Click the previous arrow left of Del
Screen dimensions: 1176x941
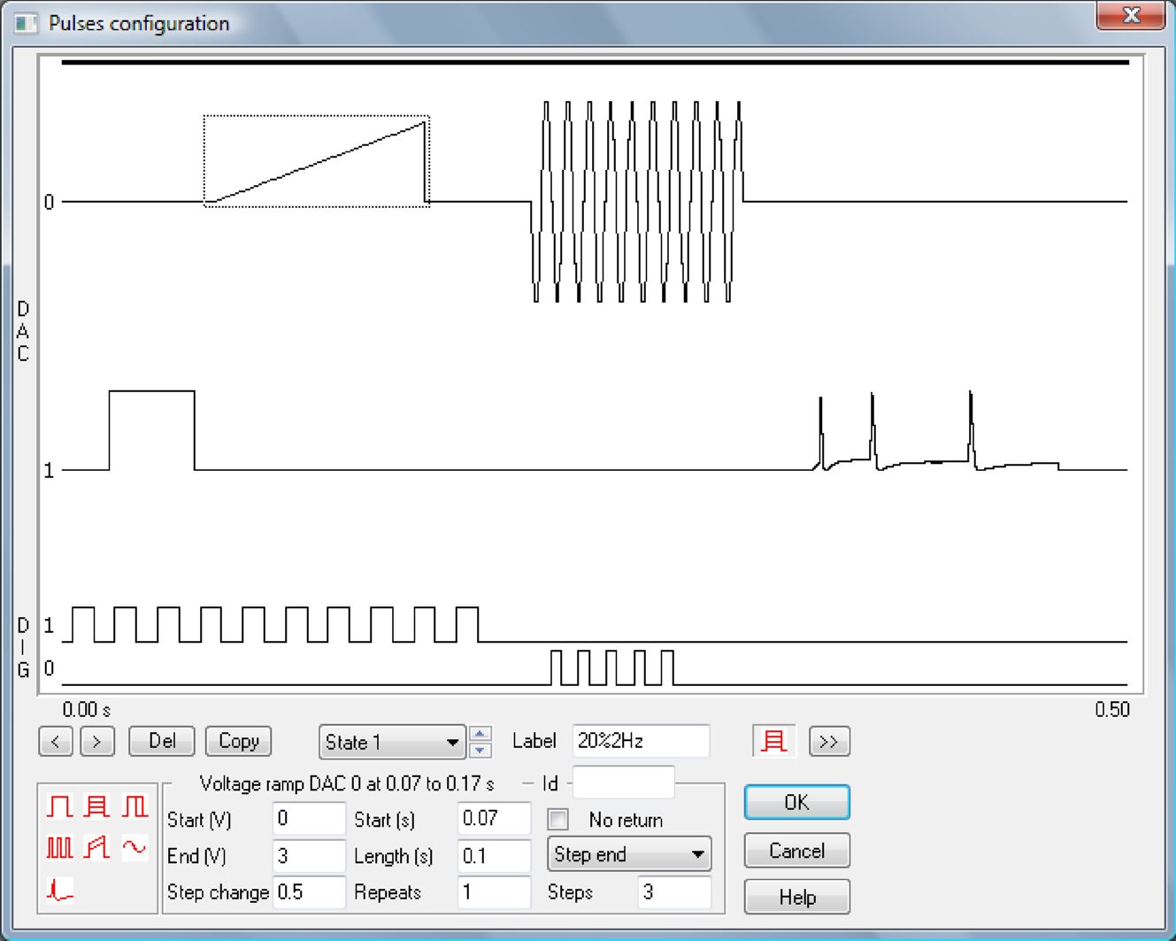[x=56, y=741]
